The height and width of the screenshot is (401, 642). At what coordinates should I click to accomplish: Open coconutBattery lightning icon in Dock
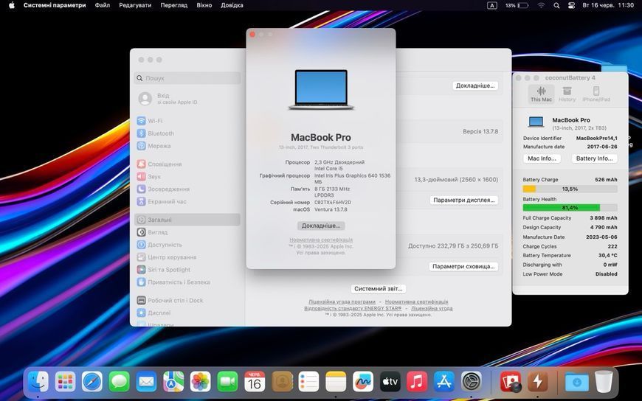tap(538, 382)
